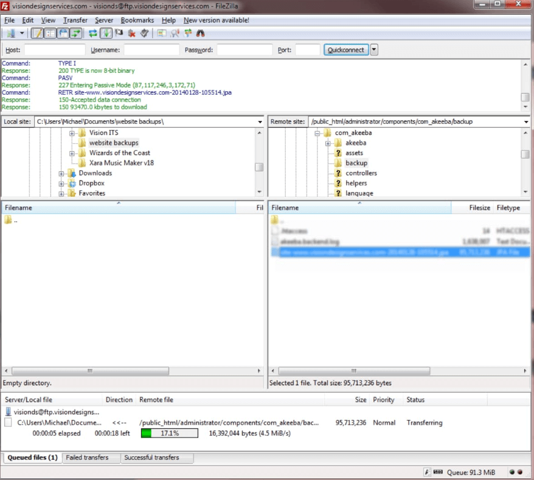Click the Downloads folder icon
Image resolution: width=534 pixels, height=480 pixels.
tap(72, 173)
